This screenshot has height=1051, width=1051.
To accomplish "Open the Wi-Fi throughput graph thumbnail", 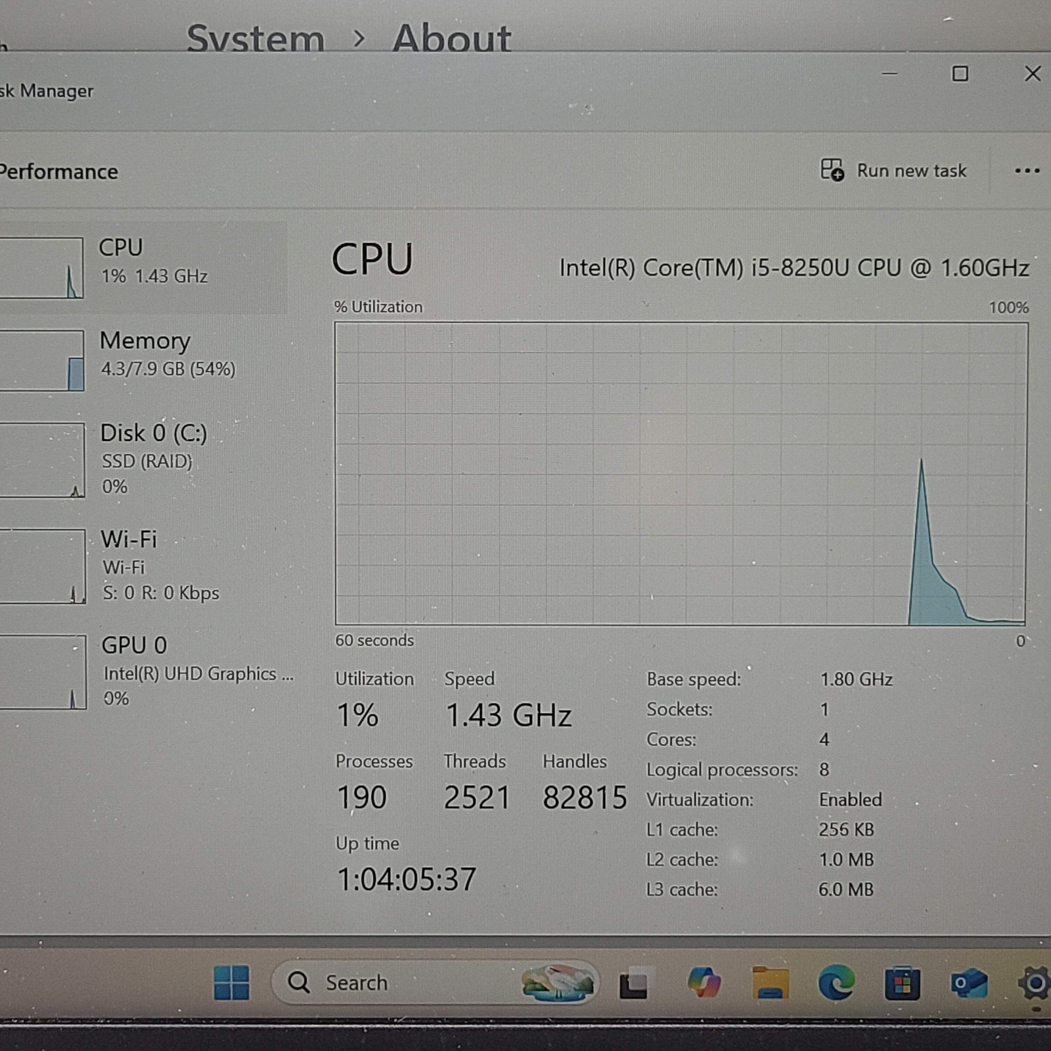I will [x=42, y=566].
